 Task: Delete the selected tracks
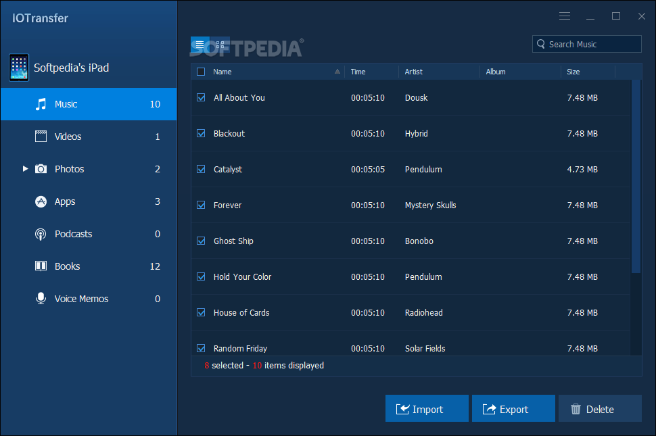coord(600,408)
